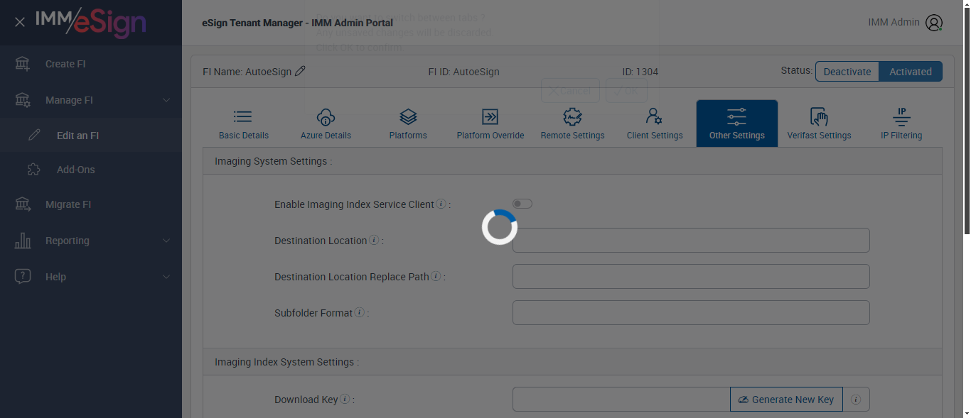Screen dimensions: 971x418
Task: Collapse the Manage FI menu chevron
Action: 166,100
